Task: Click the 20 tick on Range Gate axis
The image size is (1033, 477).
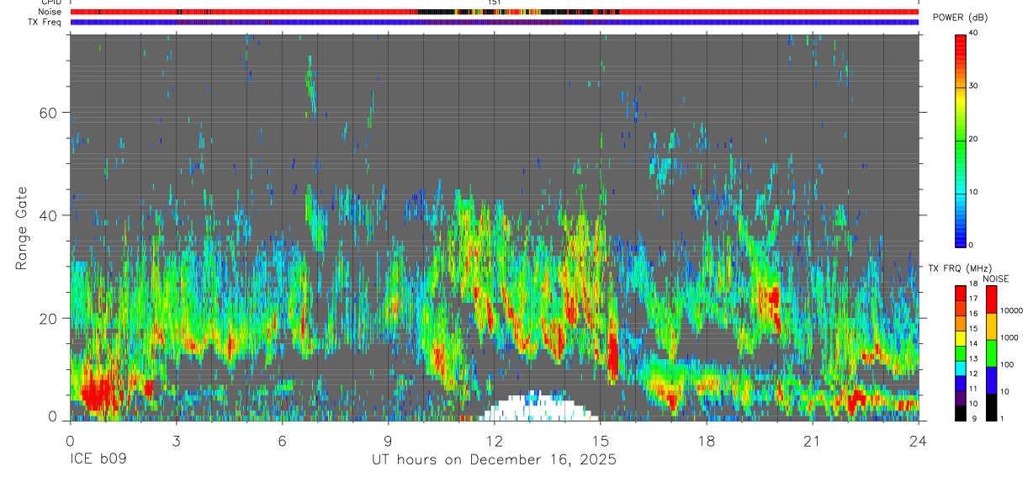Action: click(49, 318)
